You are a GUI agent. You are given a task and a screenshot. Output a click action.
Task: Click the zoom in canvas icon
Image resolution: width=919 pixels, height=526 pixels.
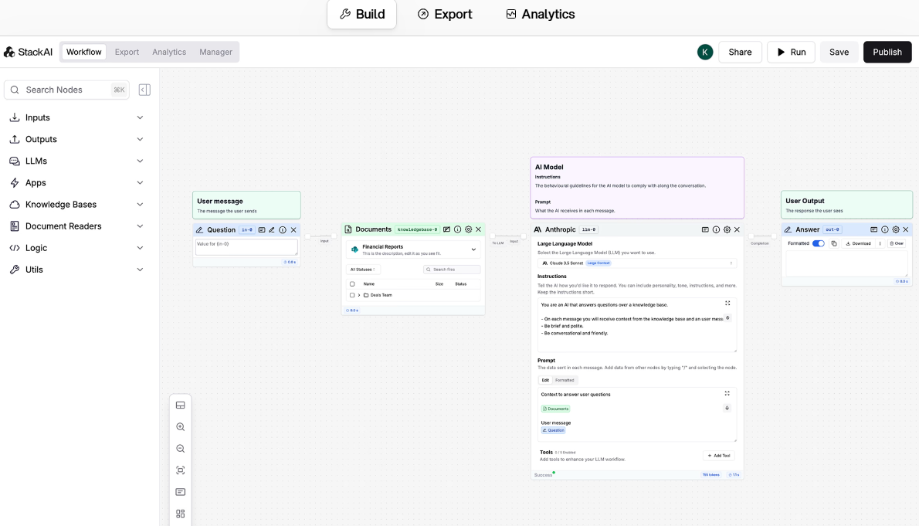pos(181,427)
